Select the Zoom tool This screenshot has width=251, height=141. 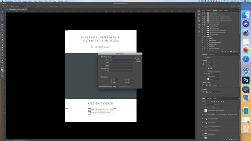click(2, 63)
